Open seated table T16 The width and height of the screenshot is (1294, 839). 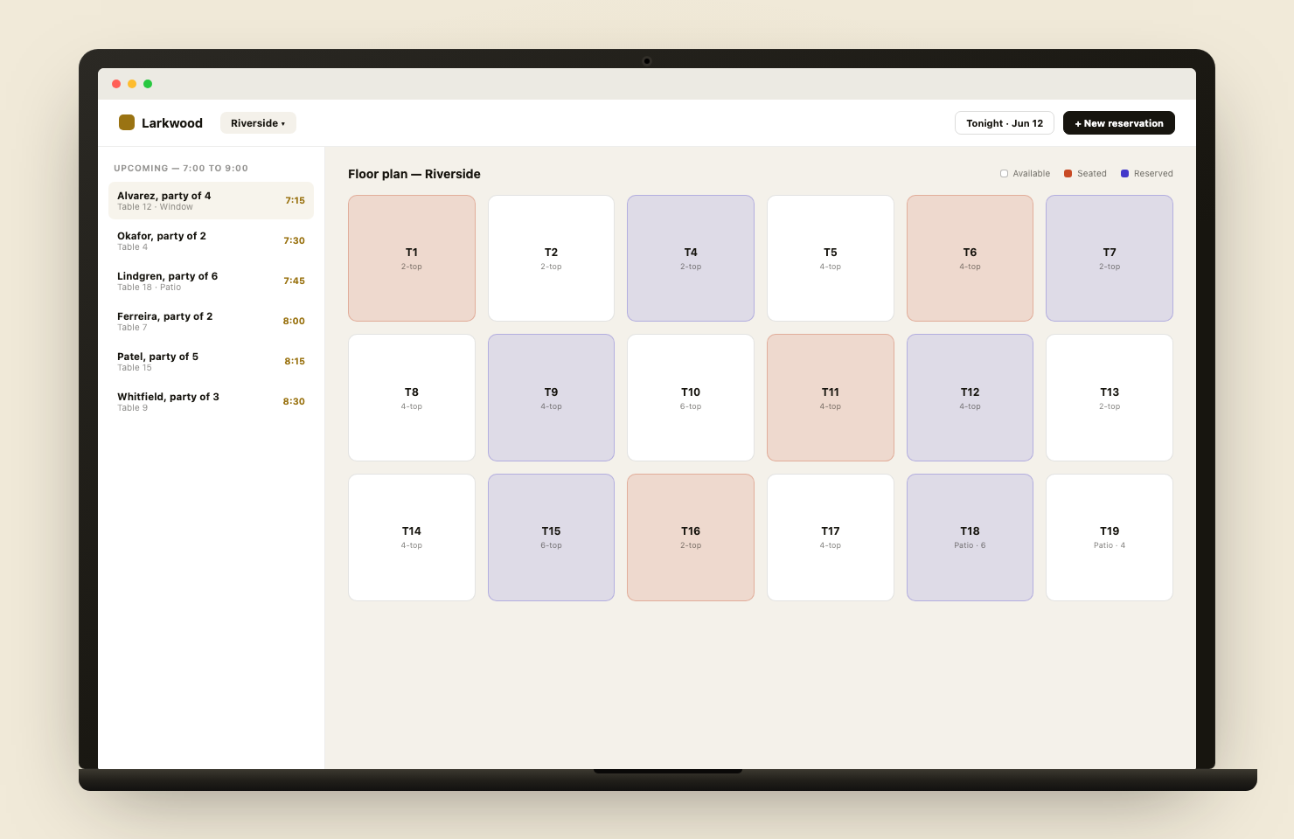[x=691, y=537]
